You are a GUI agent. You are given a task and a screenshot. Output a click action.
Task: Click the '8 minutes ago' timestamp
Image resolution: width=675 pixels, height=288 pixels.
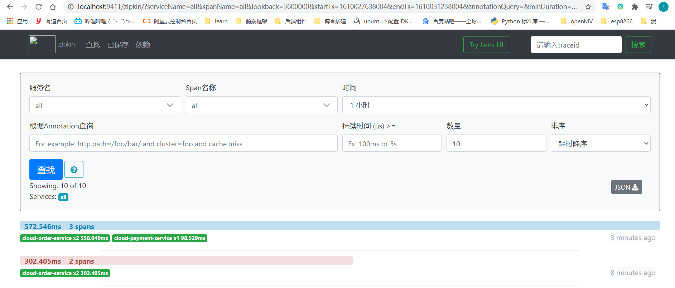633,273
